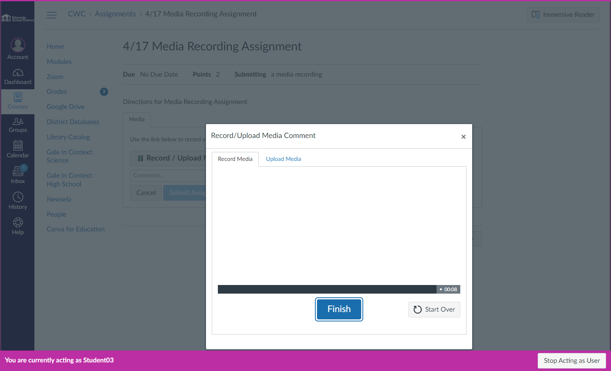Select the Record Media tab

235,159
